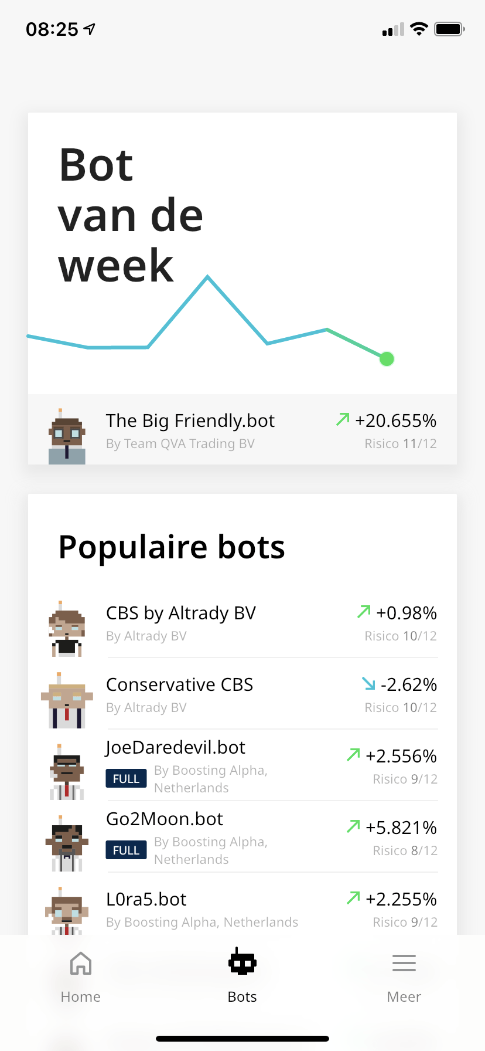Open the Meer menu tab

coord(404,976)
